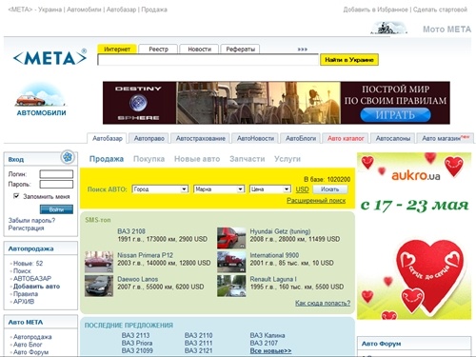Image resolution: width=476 pixels, height=357 pixels.
Task: Select the Новые авто section
Action: [x=197, y=159]
